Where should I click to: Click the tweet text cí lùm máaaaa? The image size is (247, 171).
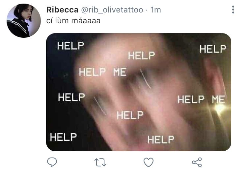tap(73, 21)
